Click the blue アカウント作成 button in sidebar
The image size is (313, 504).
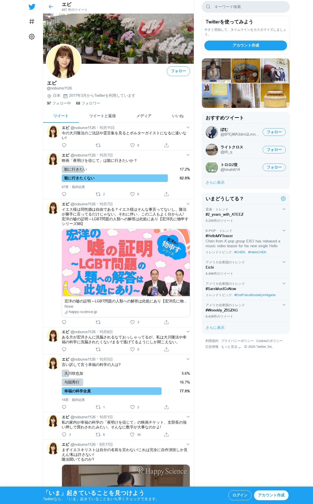pos(246,46)
